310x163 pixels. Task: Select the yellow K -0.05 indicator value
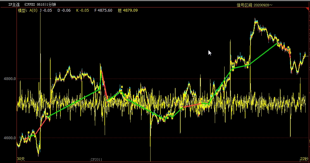83,10
